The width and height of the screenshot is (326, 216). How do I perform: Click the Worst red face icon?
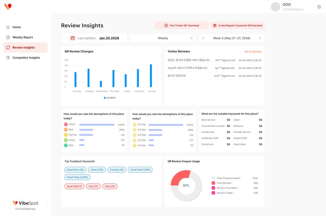(x=66, y=124)
